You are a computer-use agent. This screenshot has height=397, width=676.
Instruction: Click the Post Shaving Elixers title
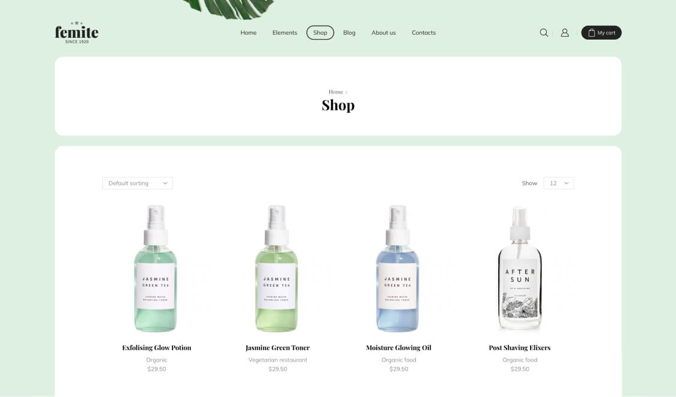pyautogui.click(x=520, y=348)
